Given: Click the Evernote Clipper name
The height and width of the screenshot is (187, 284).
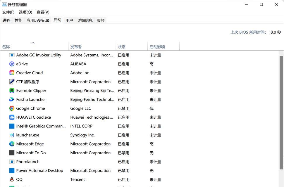Looking at the screenshot, I should 31,91.
